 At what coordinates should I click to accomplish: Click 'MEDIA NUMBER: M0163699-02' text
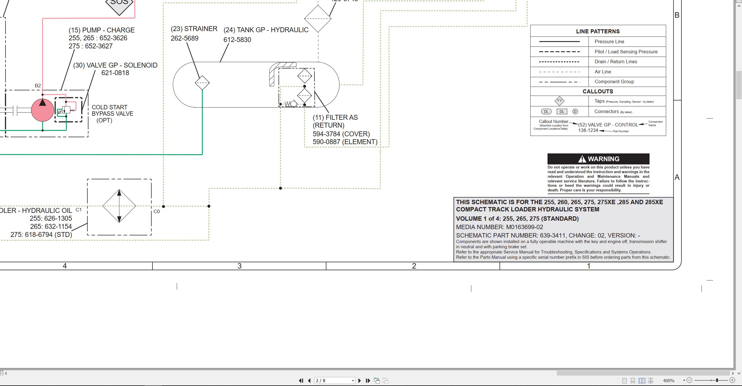[499, 227]
